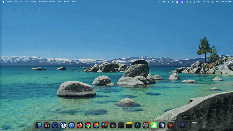Open Bluetooth status in the menu bar

click(x=194, y=2)
